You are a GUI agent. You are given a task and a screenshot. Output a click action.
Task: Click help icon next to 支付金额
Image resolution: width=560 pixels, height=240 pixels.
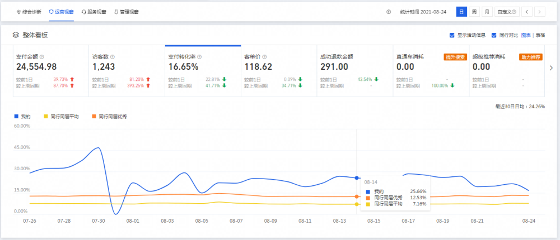pos(42,57)
